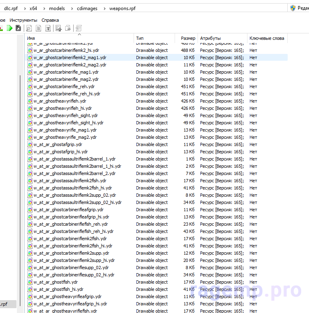
Task: Sort by the Размер column header
Action: (x=186, y=38)
